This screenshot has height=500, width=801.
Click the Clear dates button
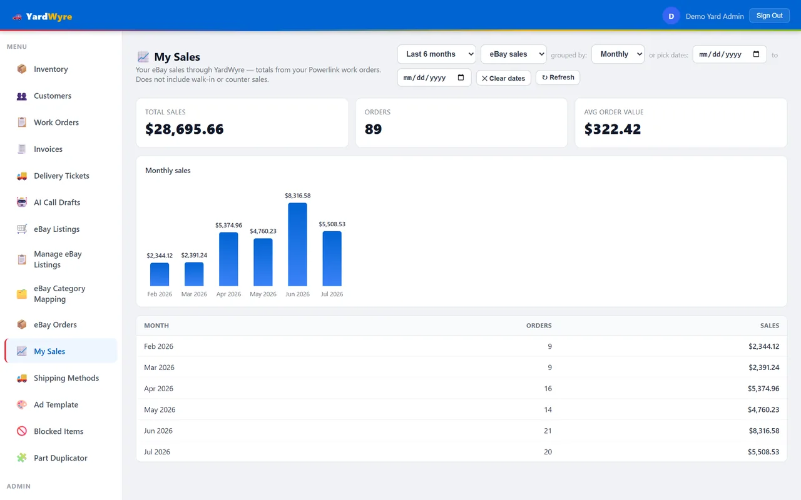point(504,78)
